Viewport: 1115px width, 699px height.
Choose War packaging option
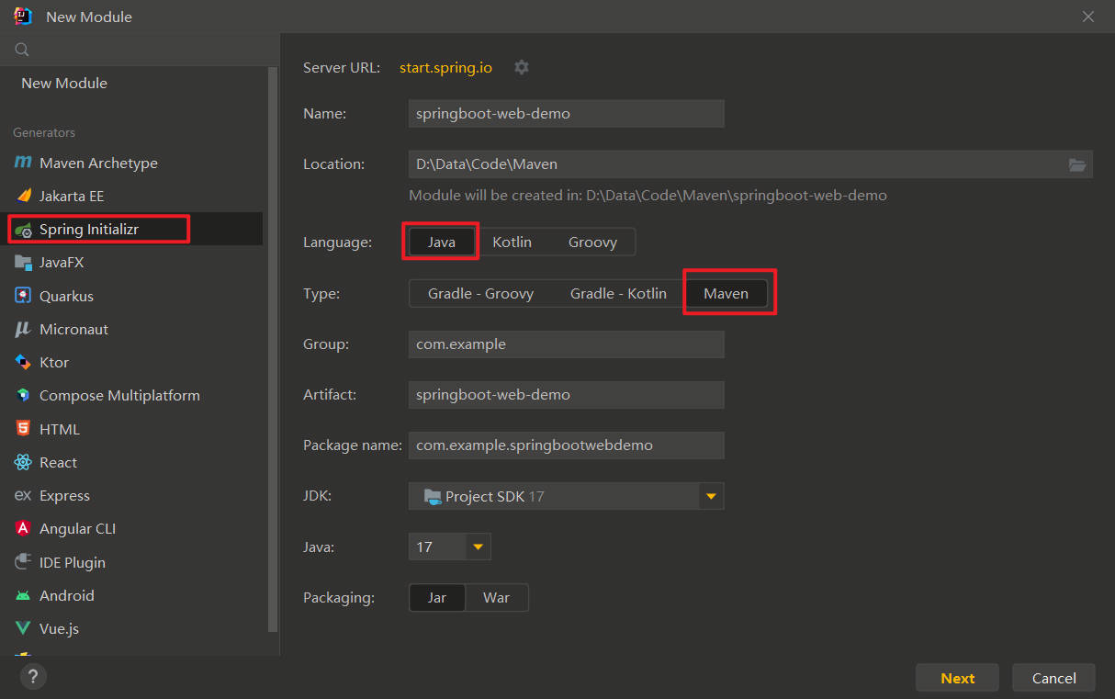pyautogui.click(x=496, y=598)
